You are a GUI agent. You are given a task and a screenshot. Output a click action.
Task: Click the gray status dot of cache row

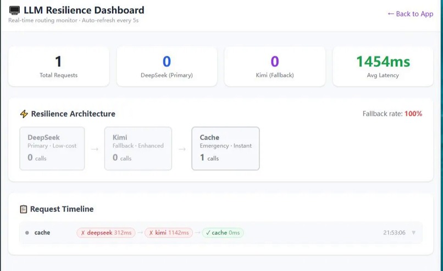pos(27,233)
